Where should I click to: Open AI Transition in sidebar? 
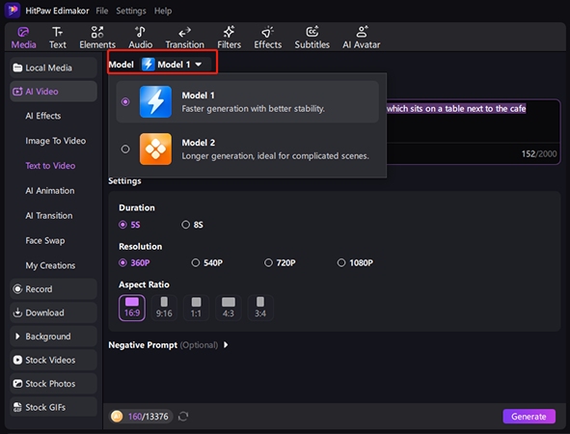(49, 215)
